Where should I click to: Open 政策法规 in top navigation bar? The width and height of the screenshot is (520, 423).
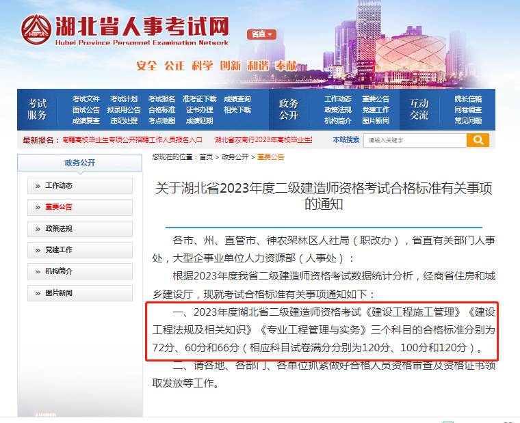pos(337,109)
